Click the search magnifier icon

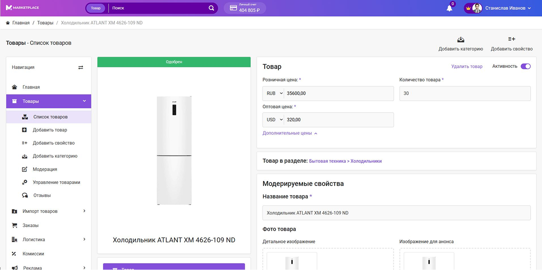point(212,8)
